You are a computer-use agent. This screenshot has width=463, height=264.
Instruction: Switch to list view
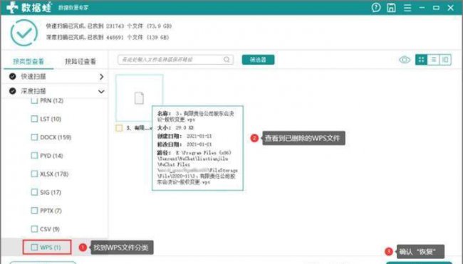[x=434, y=60]
